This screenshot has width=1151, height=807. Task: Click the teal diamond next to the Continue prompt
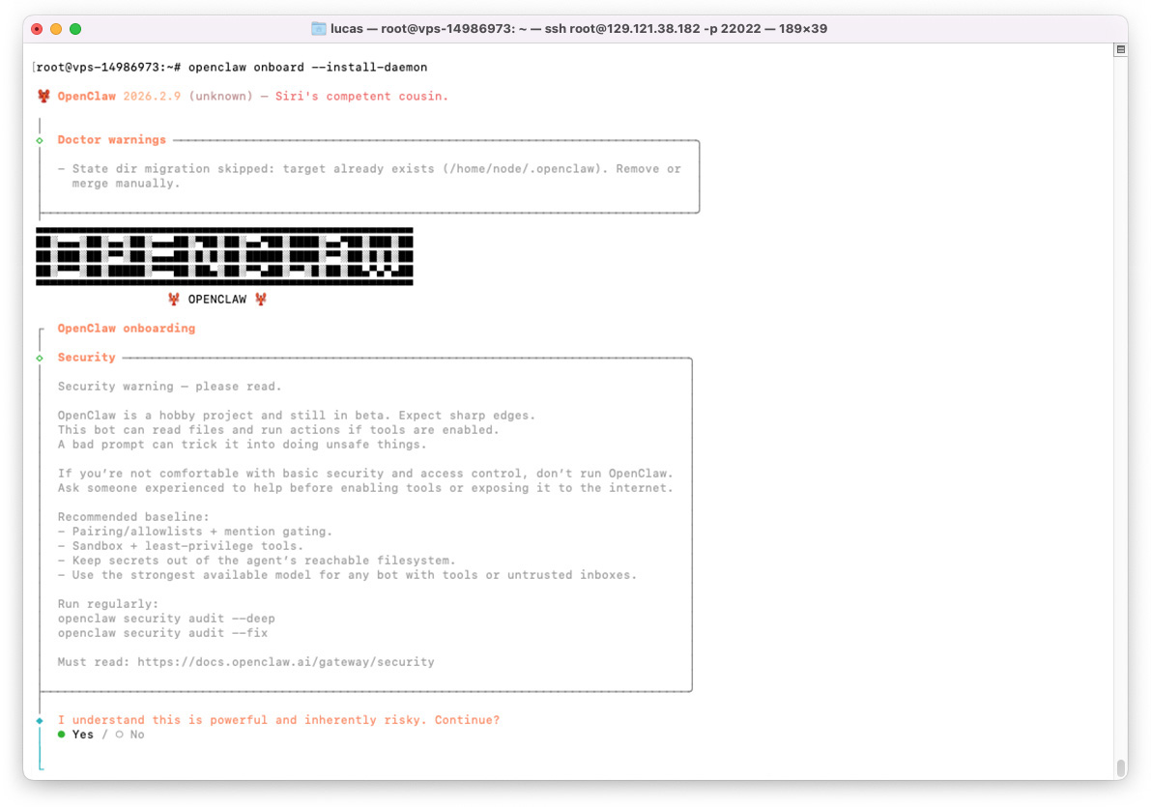(40, 719)
